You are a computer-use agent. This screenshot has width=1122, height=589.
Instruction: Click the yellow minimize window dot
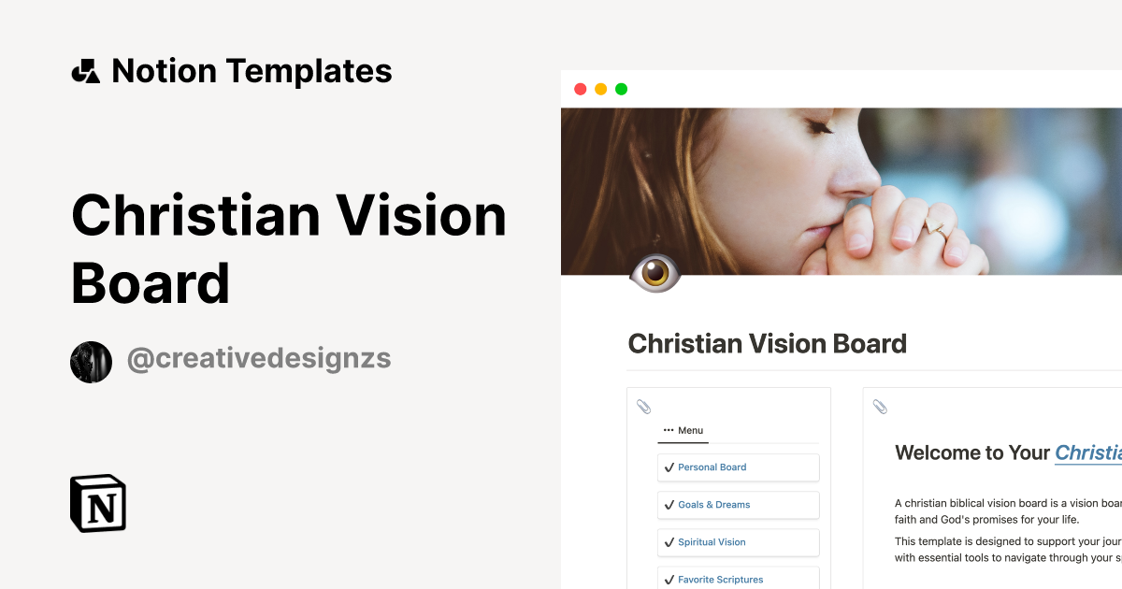600,90
